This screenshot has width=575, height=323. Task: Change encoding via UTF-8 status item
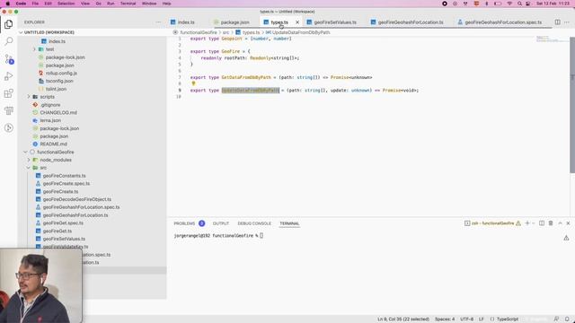(466, 319)
